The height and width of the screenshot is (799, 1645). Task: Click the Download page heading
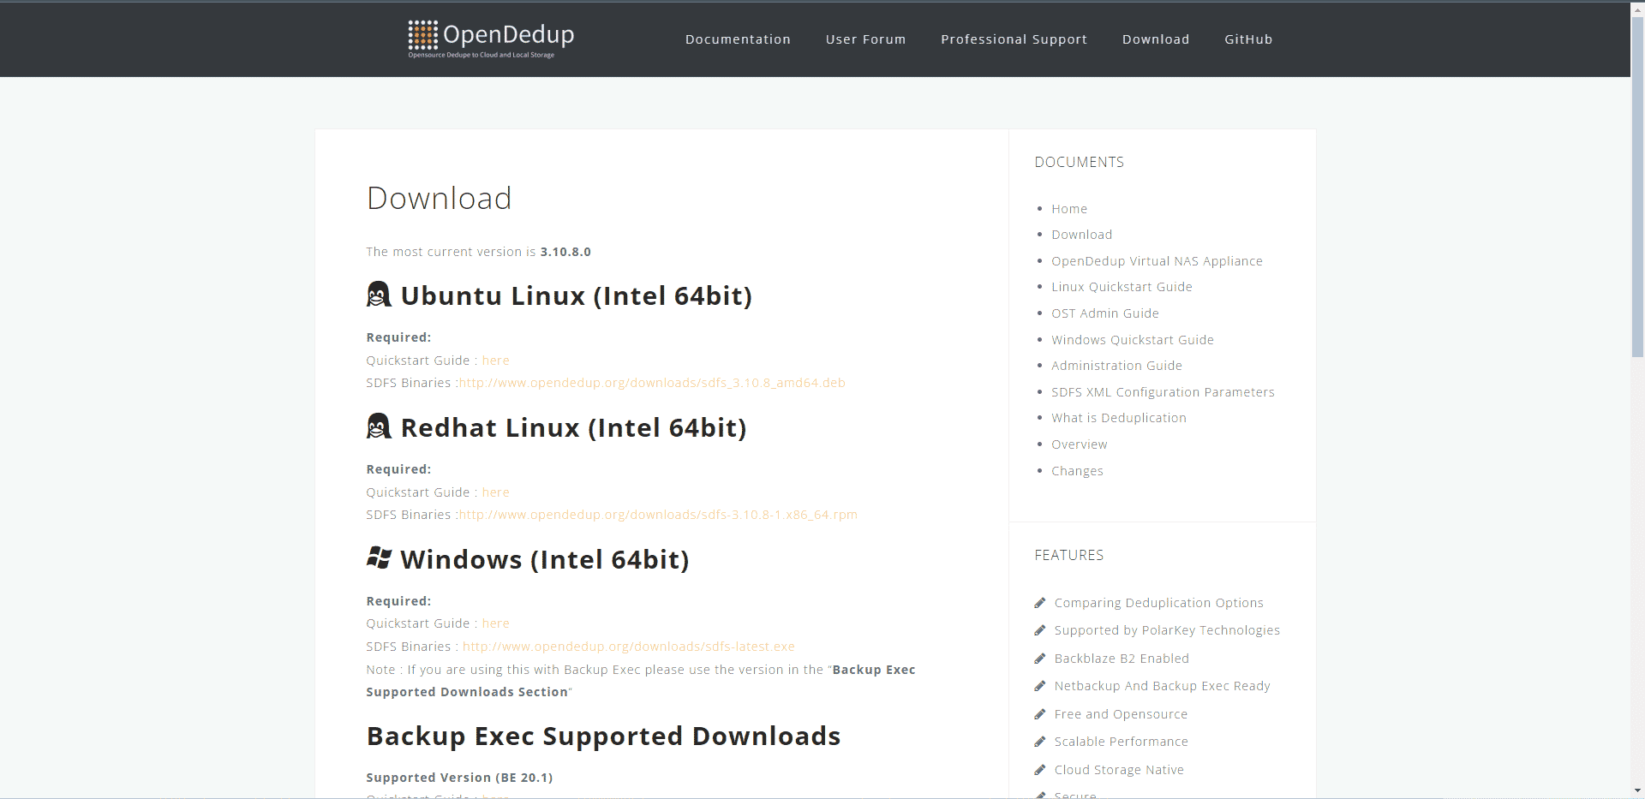[439, 199]
